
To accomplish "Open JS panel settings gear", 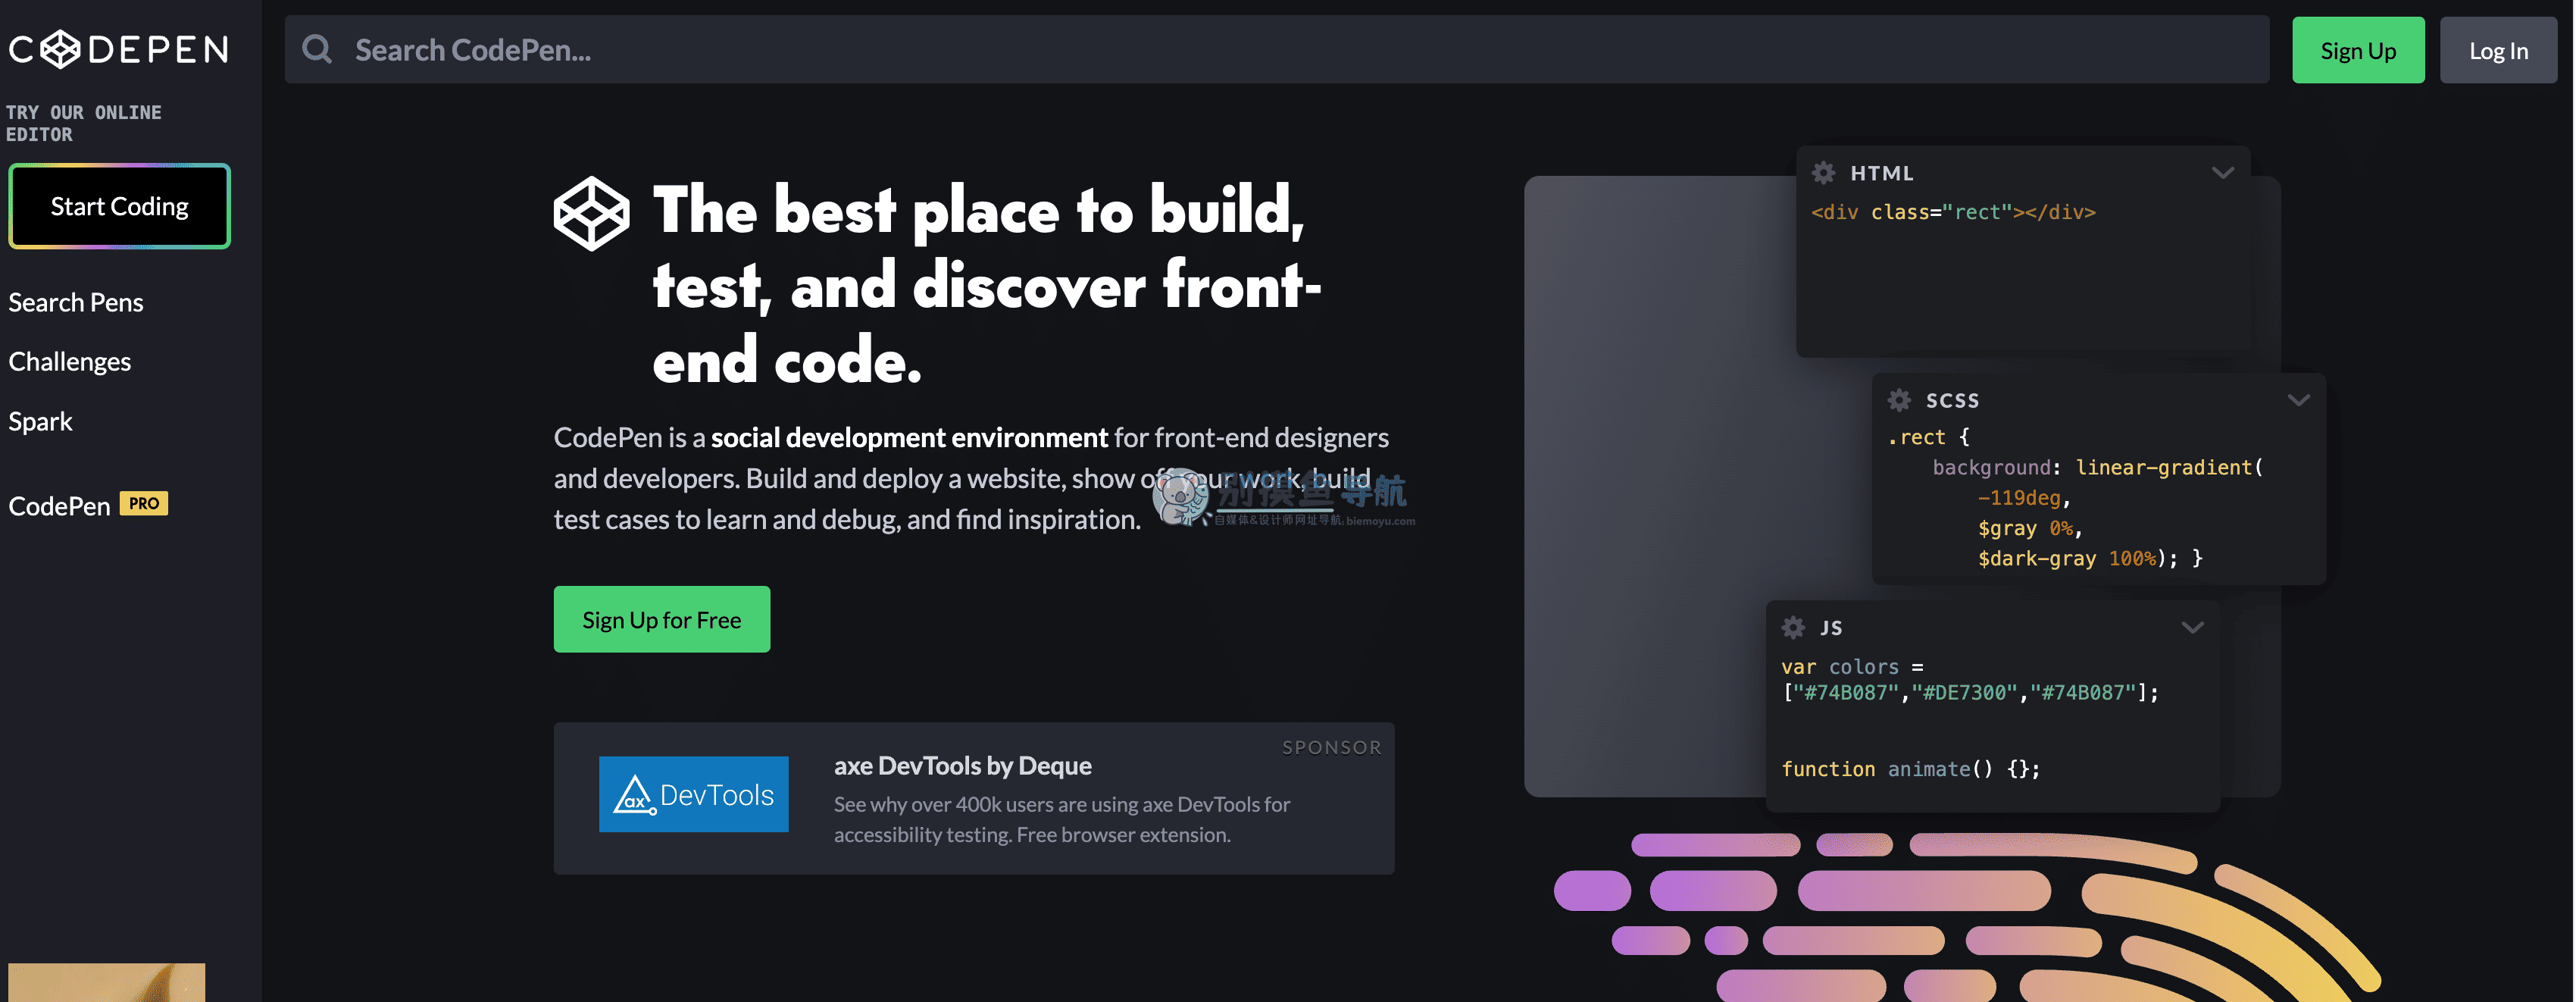I will pos(1793,627).
